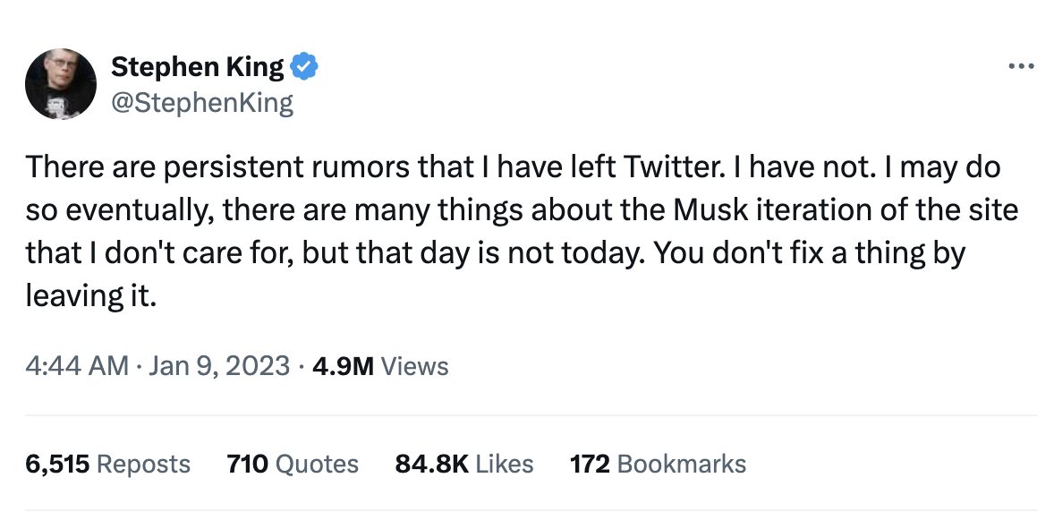The width and height of the screenshot is (1054, 512).
Task: Click the 172 Bookmarks count
Action: (658, 464)
